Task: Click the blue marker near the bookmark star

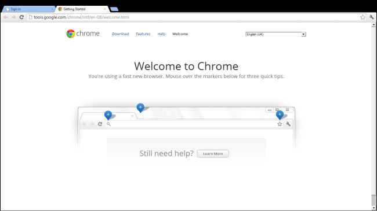Action: coord(280,115)
